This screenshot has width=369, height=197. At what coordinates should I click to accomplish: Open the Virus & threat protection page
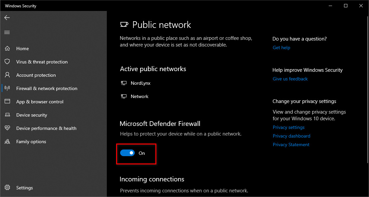coord(42,62)
